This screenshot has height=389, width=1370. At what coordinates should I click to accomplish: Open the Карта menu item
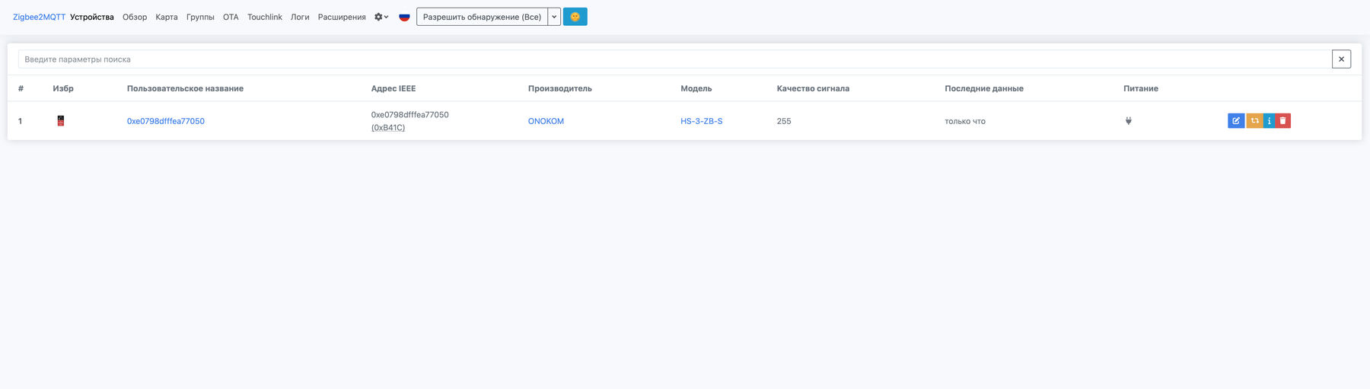point(167,17)
